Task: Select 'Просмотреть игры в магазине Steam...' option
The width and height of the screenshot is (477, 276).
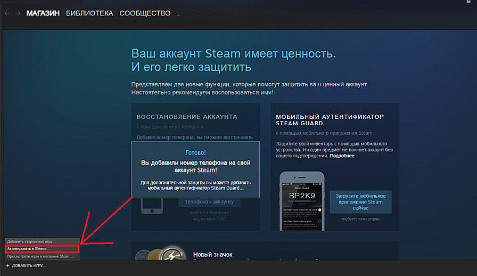Action: (x=40, y=256)
